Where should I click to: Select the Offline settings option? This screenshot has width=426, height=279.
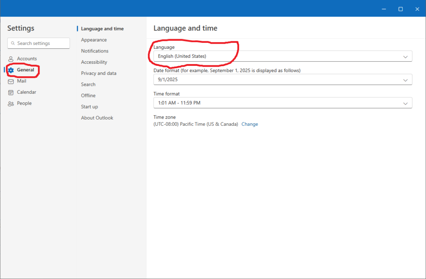coord(88,95)
